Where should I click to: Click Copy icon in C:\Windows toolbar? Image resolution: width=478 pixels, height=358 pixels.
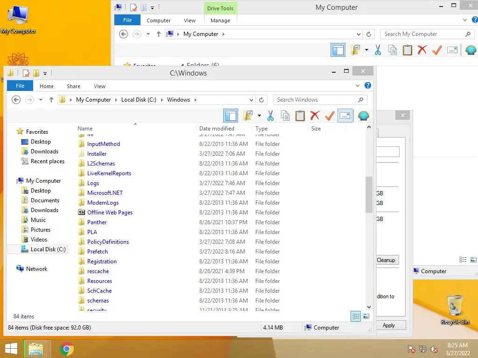coord(285,116)
